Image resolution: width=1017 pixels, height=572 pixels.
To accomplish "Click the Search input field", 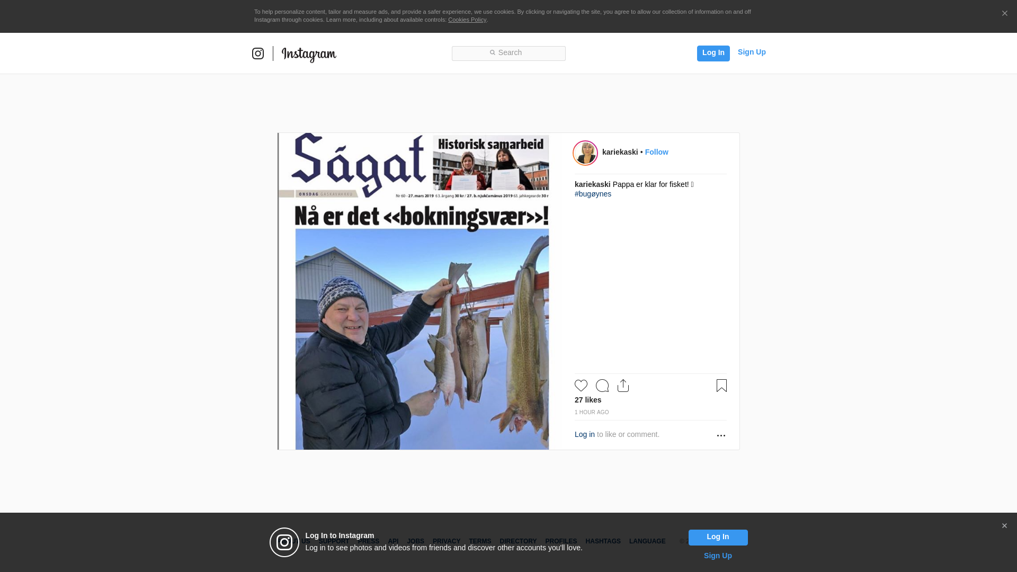I will click(508, 53).
